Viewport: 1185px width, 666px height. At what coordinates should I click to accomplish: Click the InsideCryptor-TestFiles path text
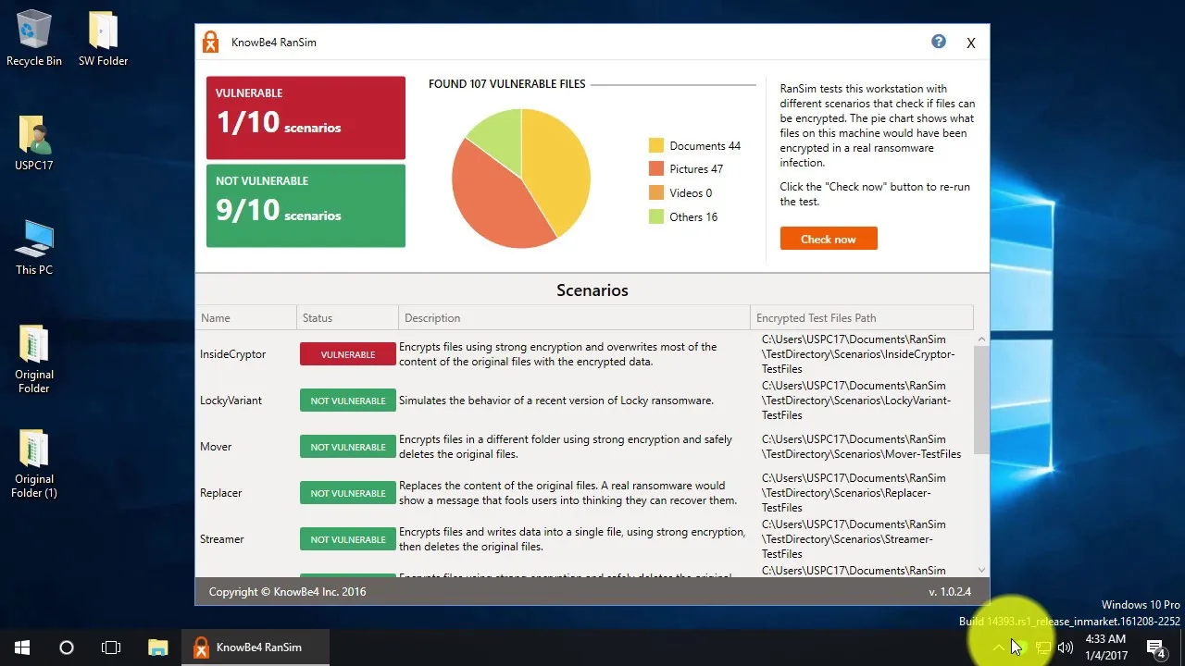point(858,354)
